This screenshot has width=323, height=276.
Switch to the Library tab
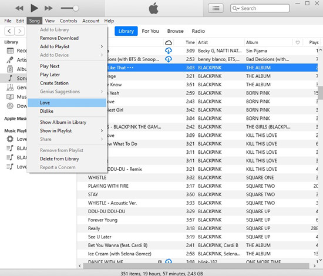[x=126, y=31]
